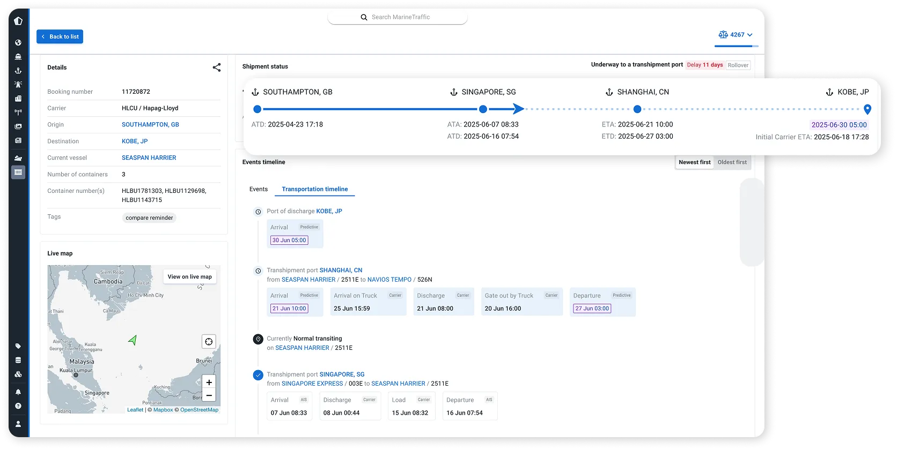The image size is (897, 450).
Task: Click the Back to list button
Action: click(60, 36)
